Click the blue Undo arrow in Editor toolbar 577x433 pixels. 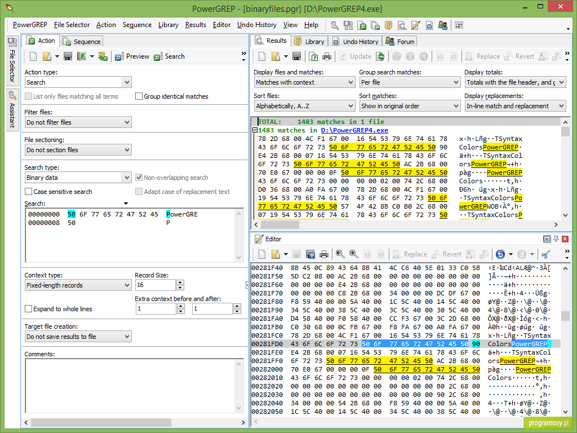click(500, 254)
